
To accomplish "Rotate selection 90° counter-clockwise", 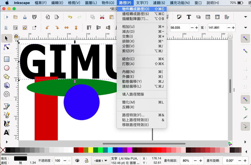I will pyautogui.click(x=47, y=28).
